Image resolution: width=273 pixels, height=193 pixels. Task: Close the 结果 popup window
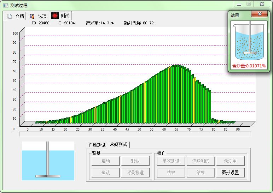[x=259, y=14]
